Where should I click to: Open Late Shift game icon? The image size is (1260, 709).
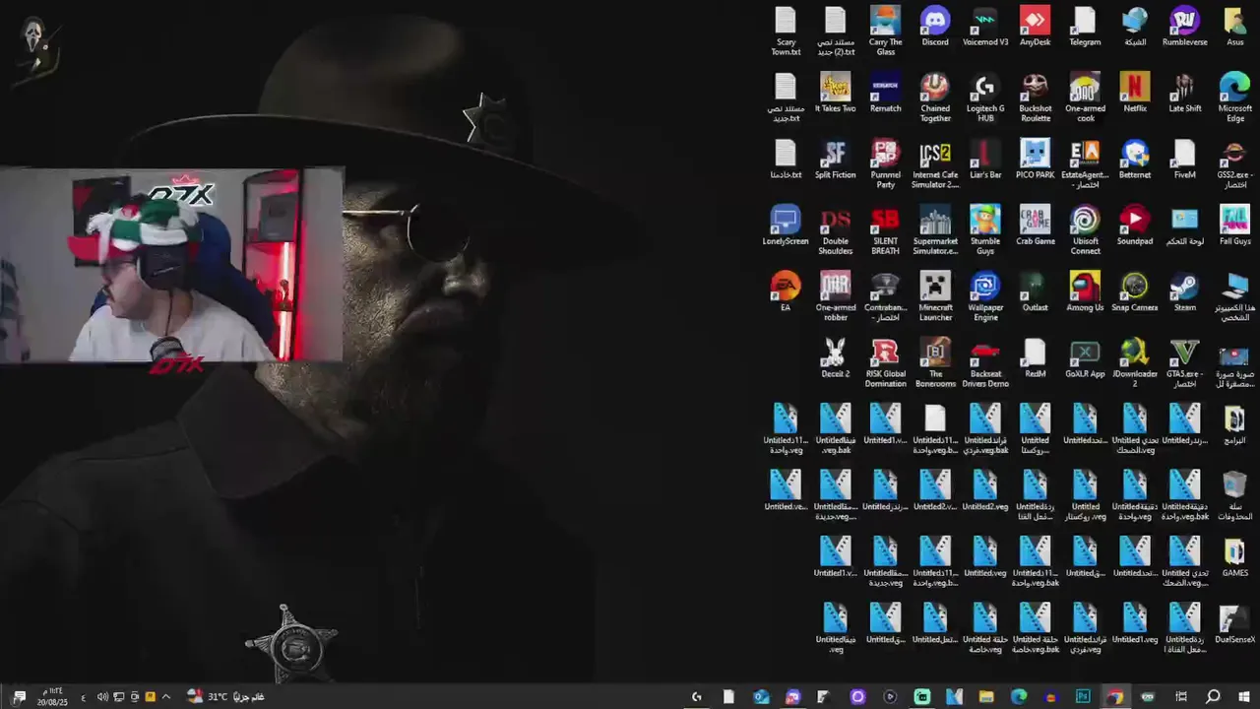coord(1184,94)
